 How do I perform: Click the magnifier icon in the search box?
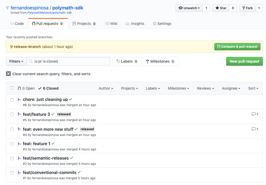(31, 61)
